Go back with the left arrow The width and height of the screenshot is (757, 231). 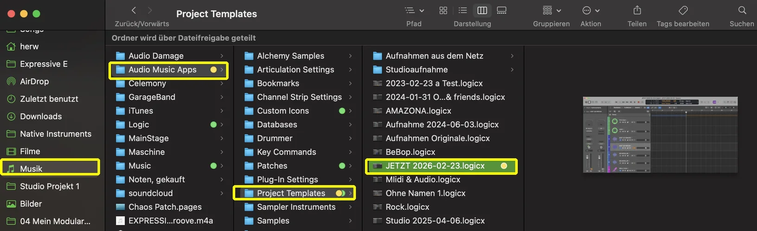[x=134, y=10]
